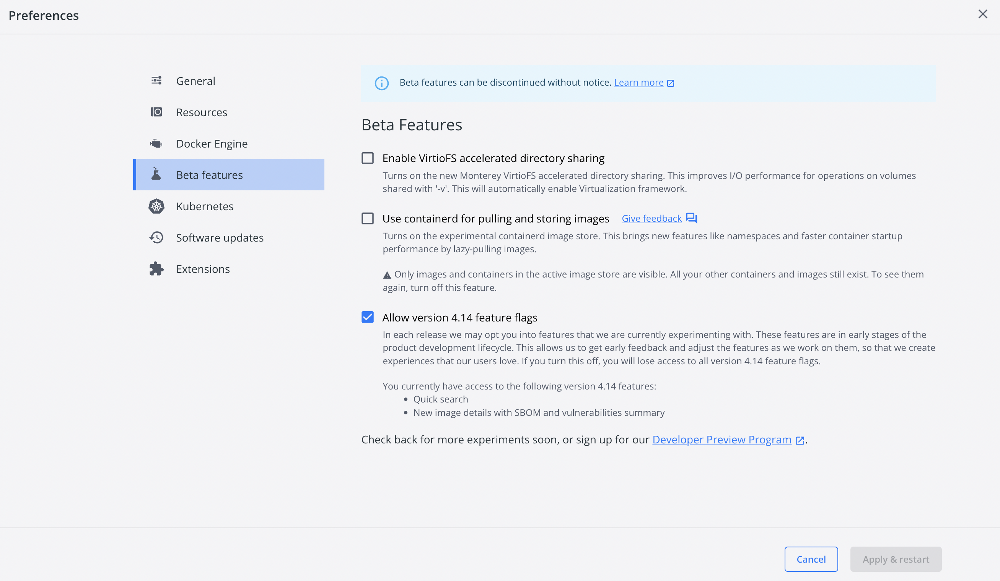Open the Developer Preview Program link
1000x581 pixels.
(721, 440)
